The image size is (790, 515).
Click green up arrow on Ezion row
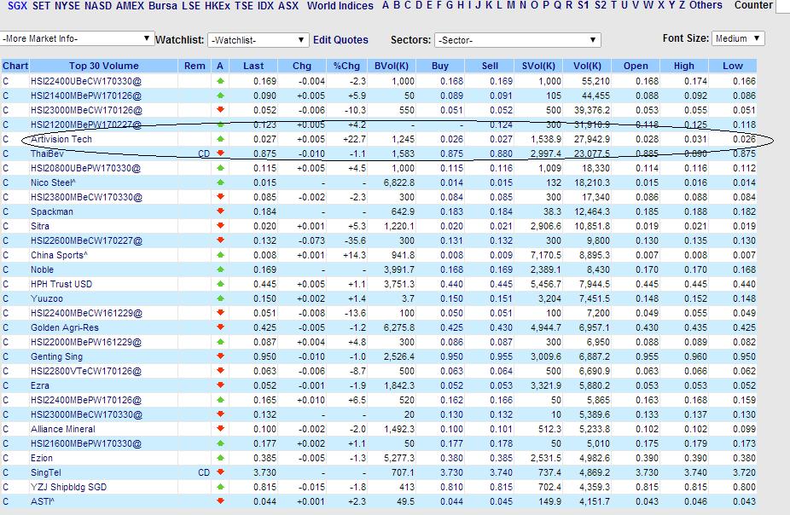220,458
